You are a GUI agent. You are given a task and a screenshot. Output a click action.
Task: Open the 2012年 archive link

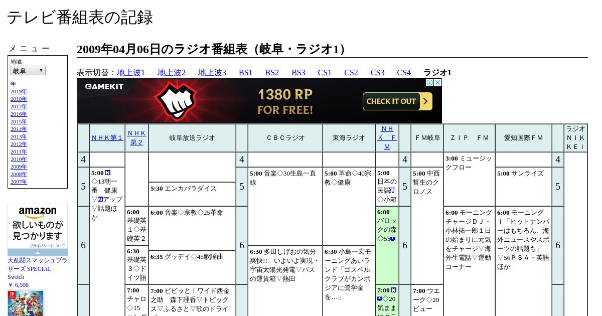tap(19, 144)
